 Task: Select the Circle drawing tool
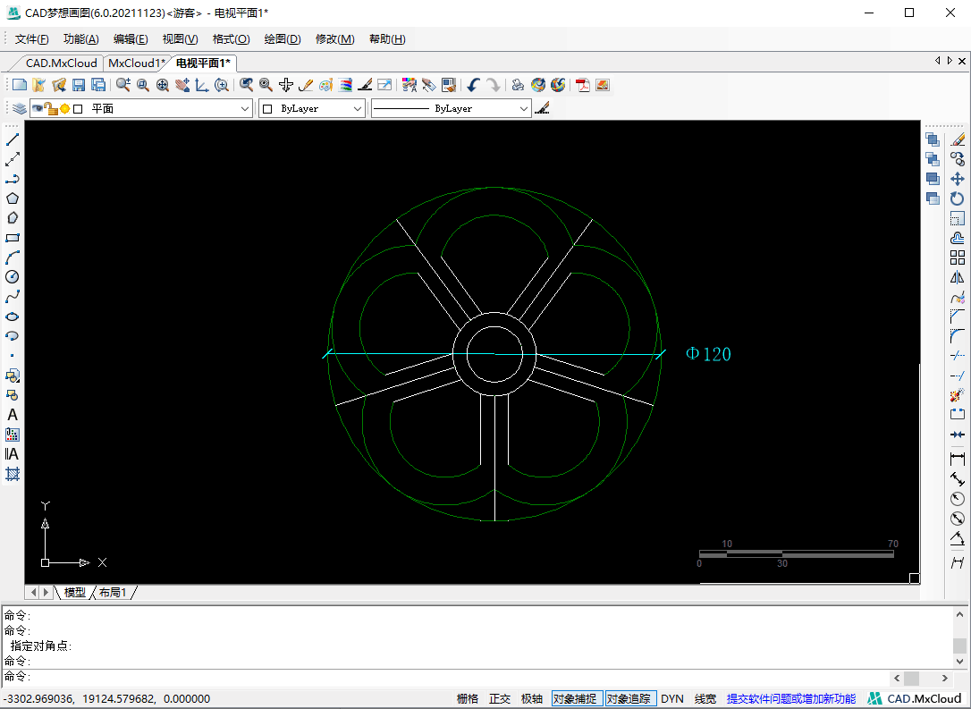[13, 277]
